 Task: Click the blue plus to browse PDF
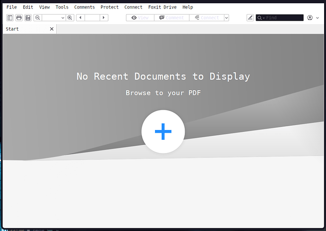click(163, 131)
